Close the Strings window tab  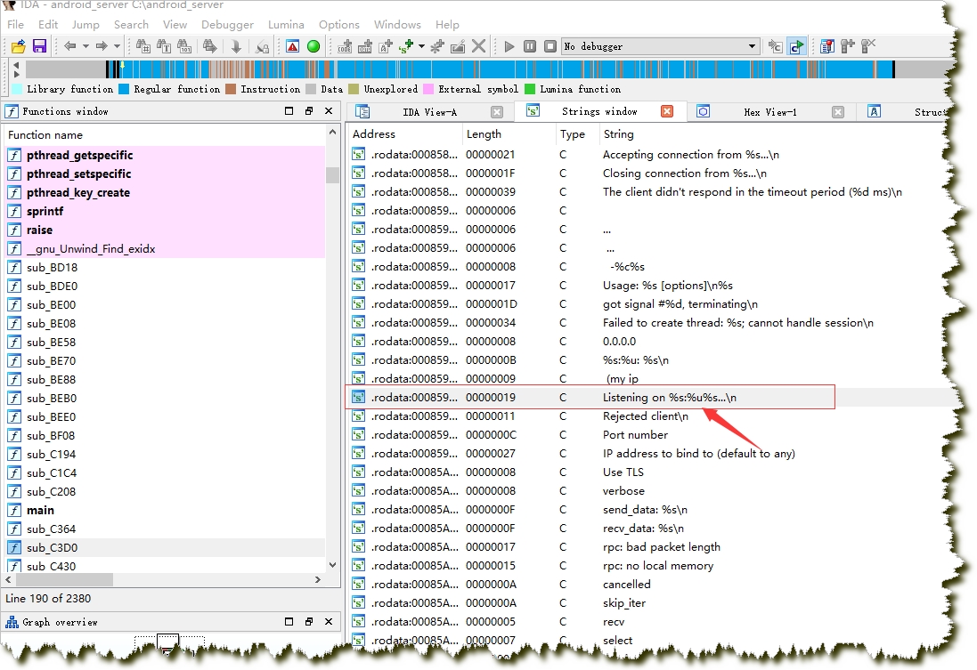tap(667, 111)
